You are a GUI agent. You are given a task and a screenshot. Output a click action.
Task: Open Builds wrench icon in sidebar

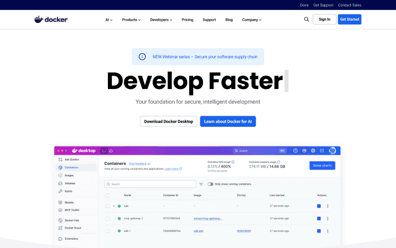pos(61,191)
